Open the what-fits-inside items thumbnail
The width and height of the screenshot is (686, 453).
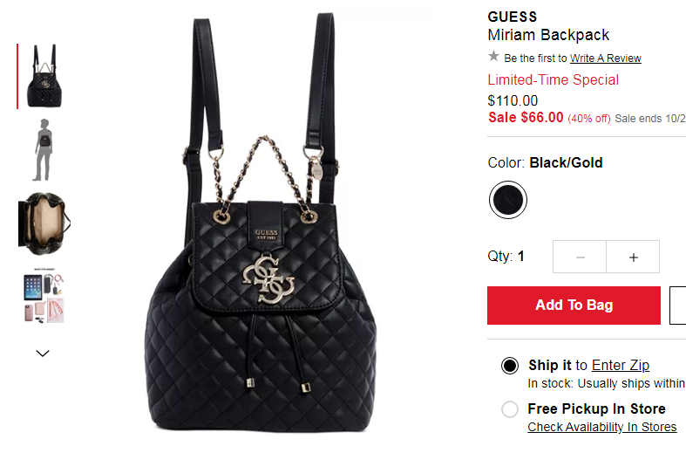[44, 296]
